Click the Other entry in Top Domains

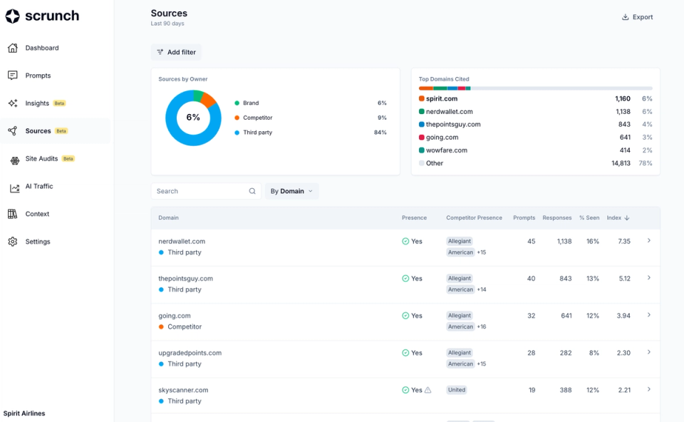point(434,163)
